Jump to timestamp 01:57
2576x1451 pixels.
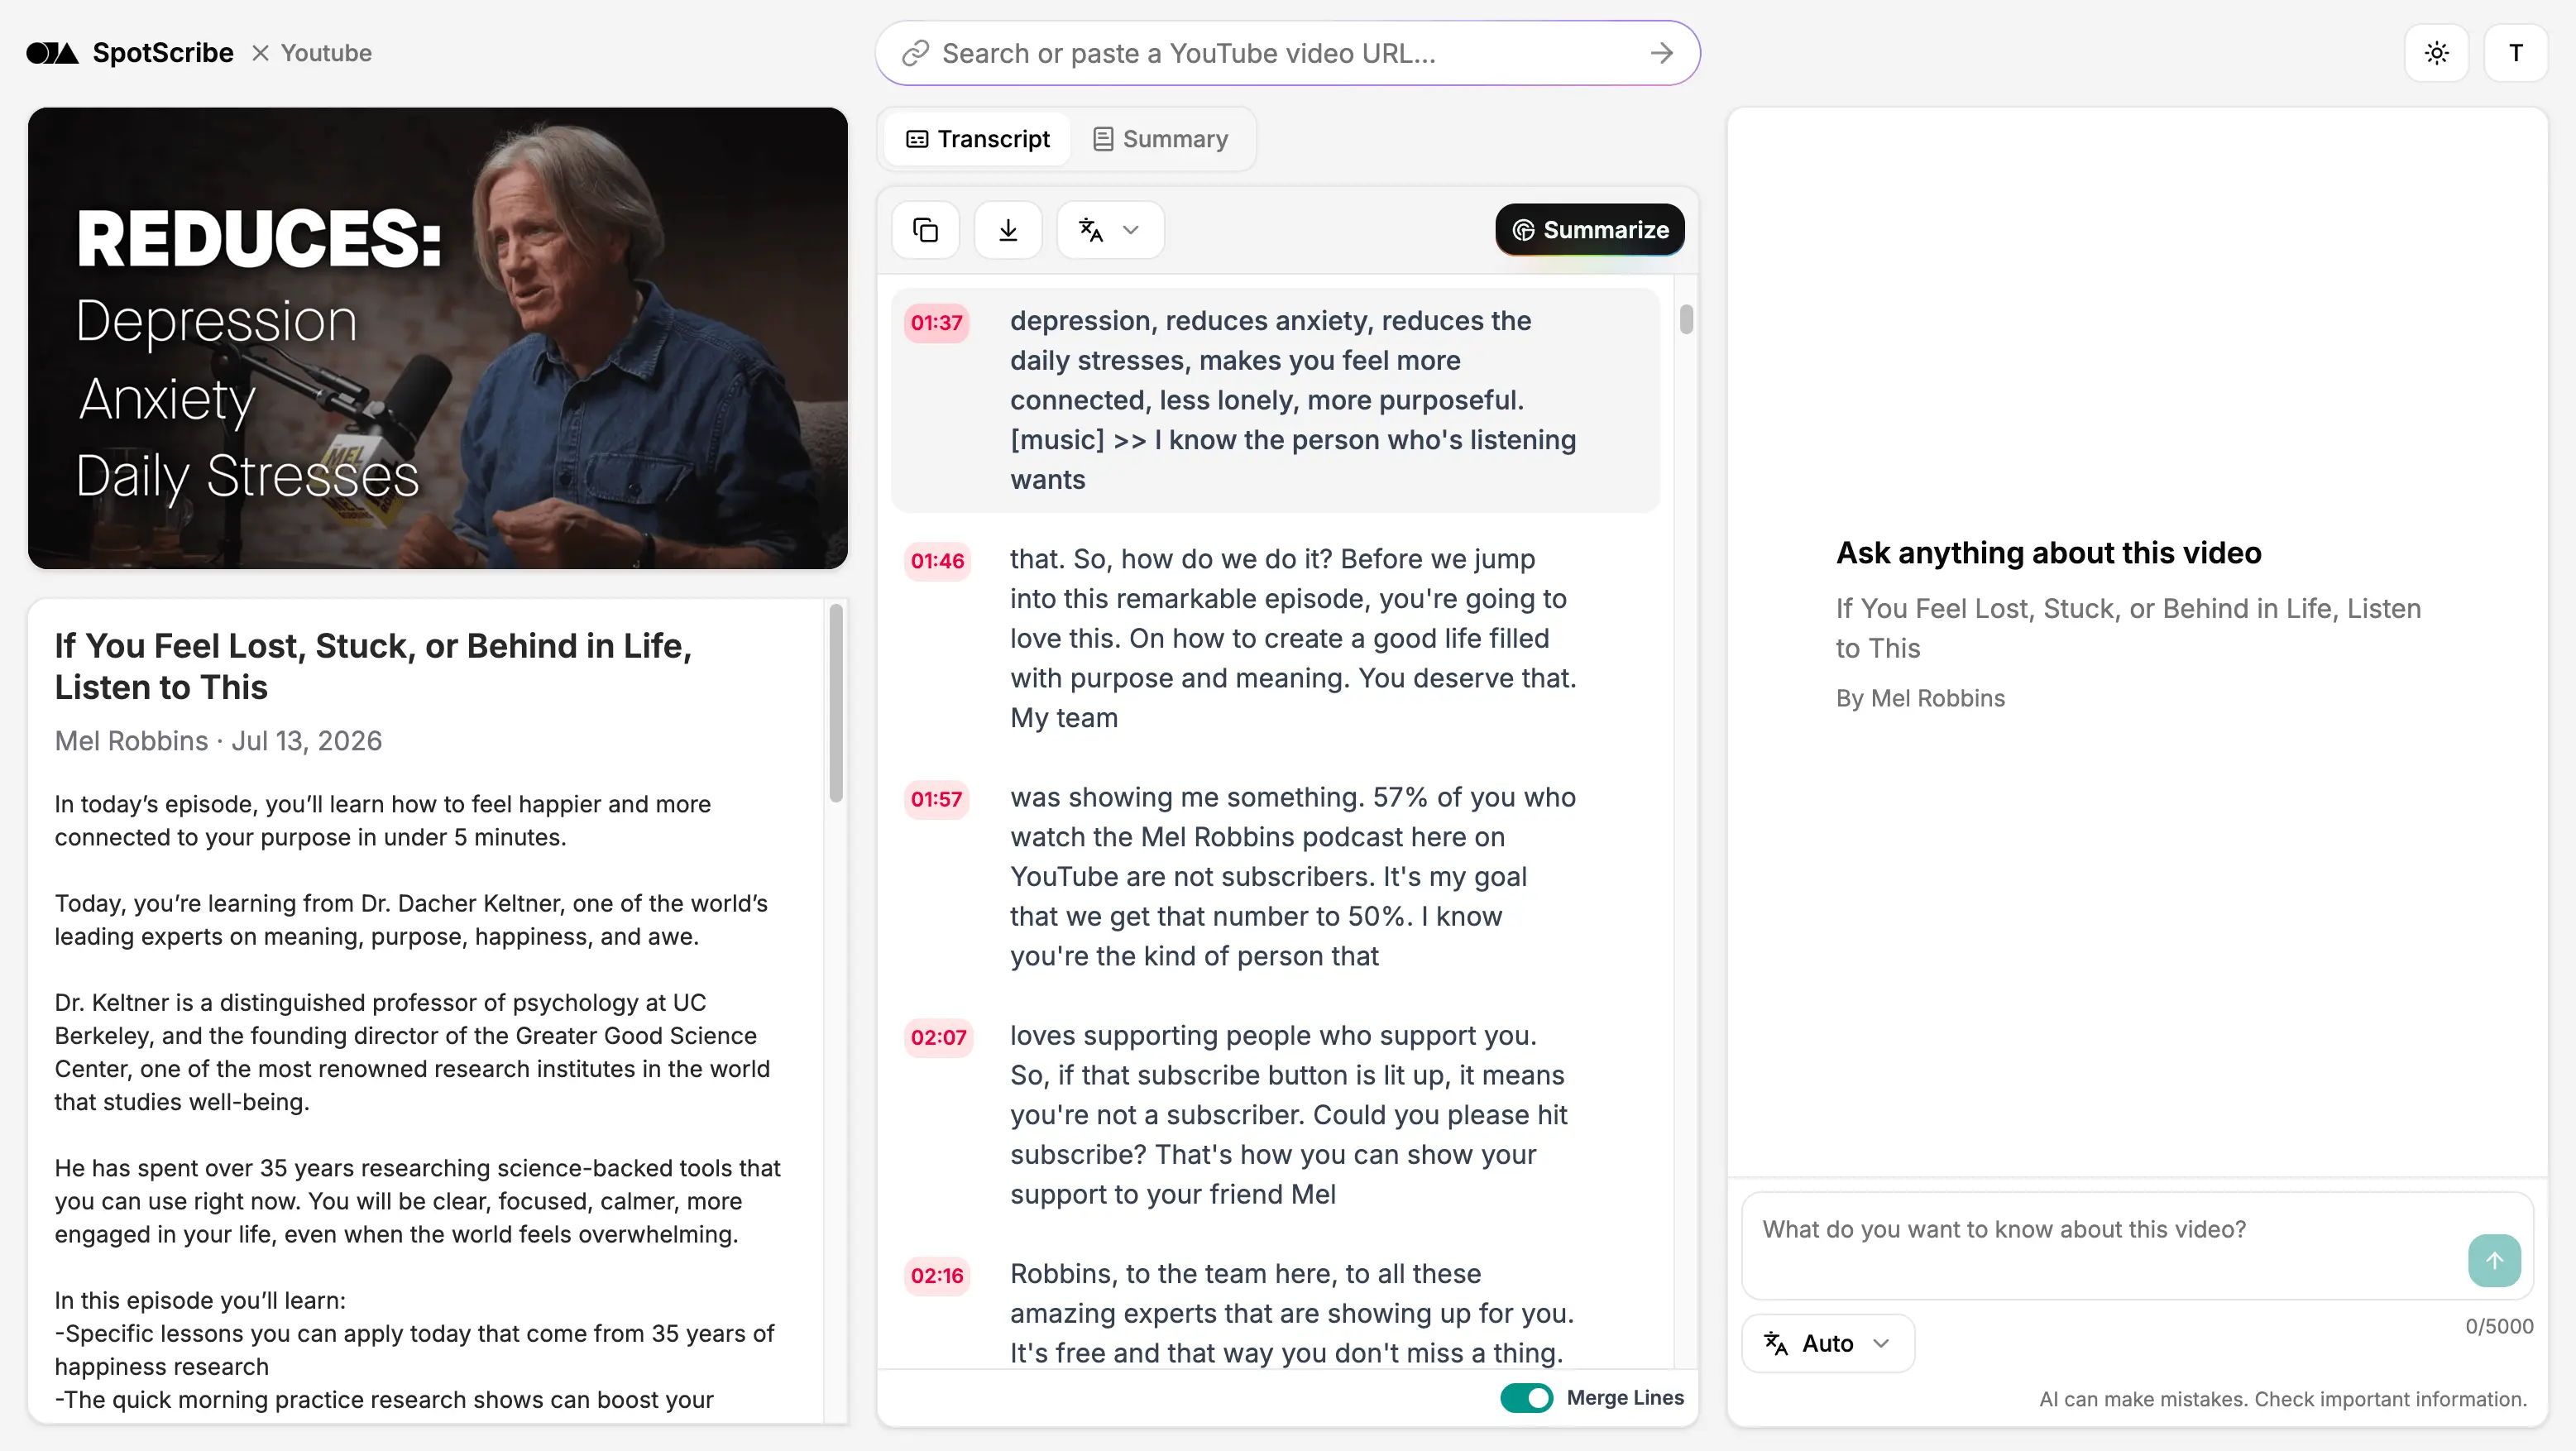936,798
